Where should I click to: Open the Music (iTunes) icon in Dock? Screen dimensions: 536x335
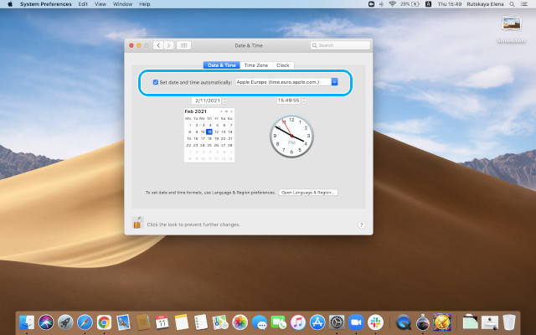tap(298, 322)
